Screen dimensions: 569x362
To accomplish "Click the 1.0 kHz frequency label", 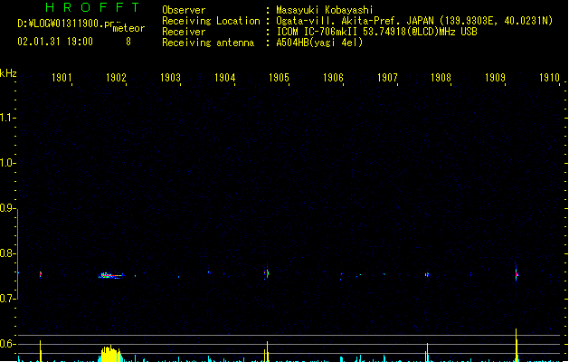I will (x=7, y=163).
